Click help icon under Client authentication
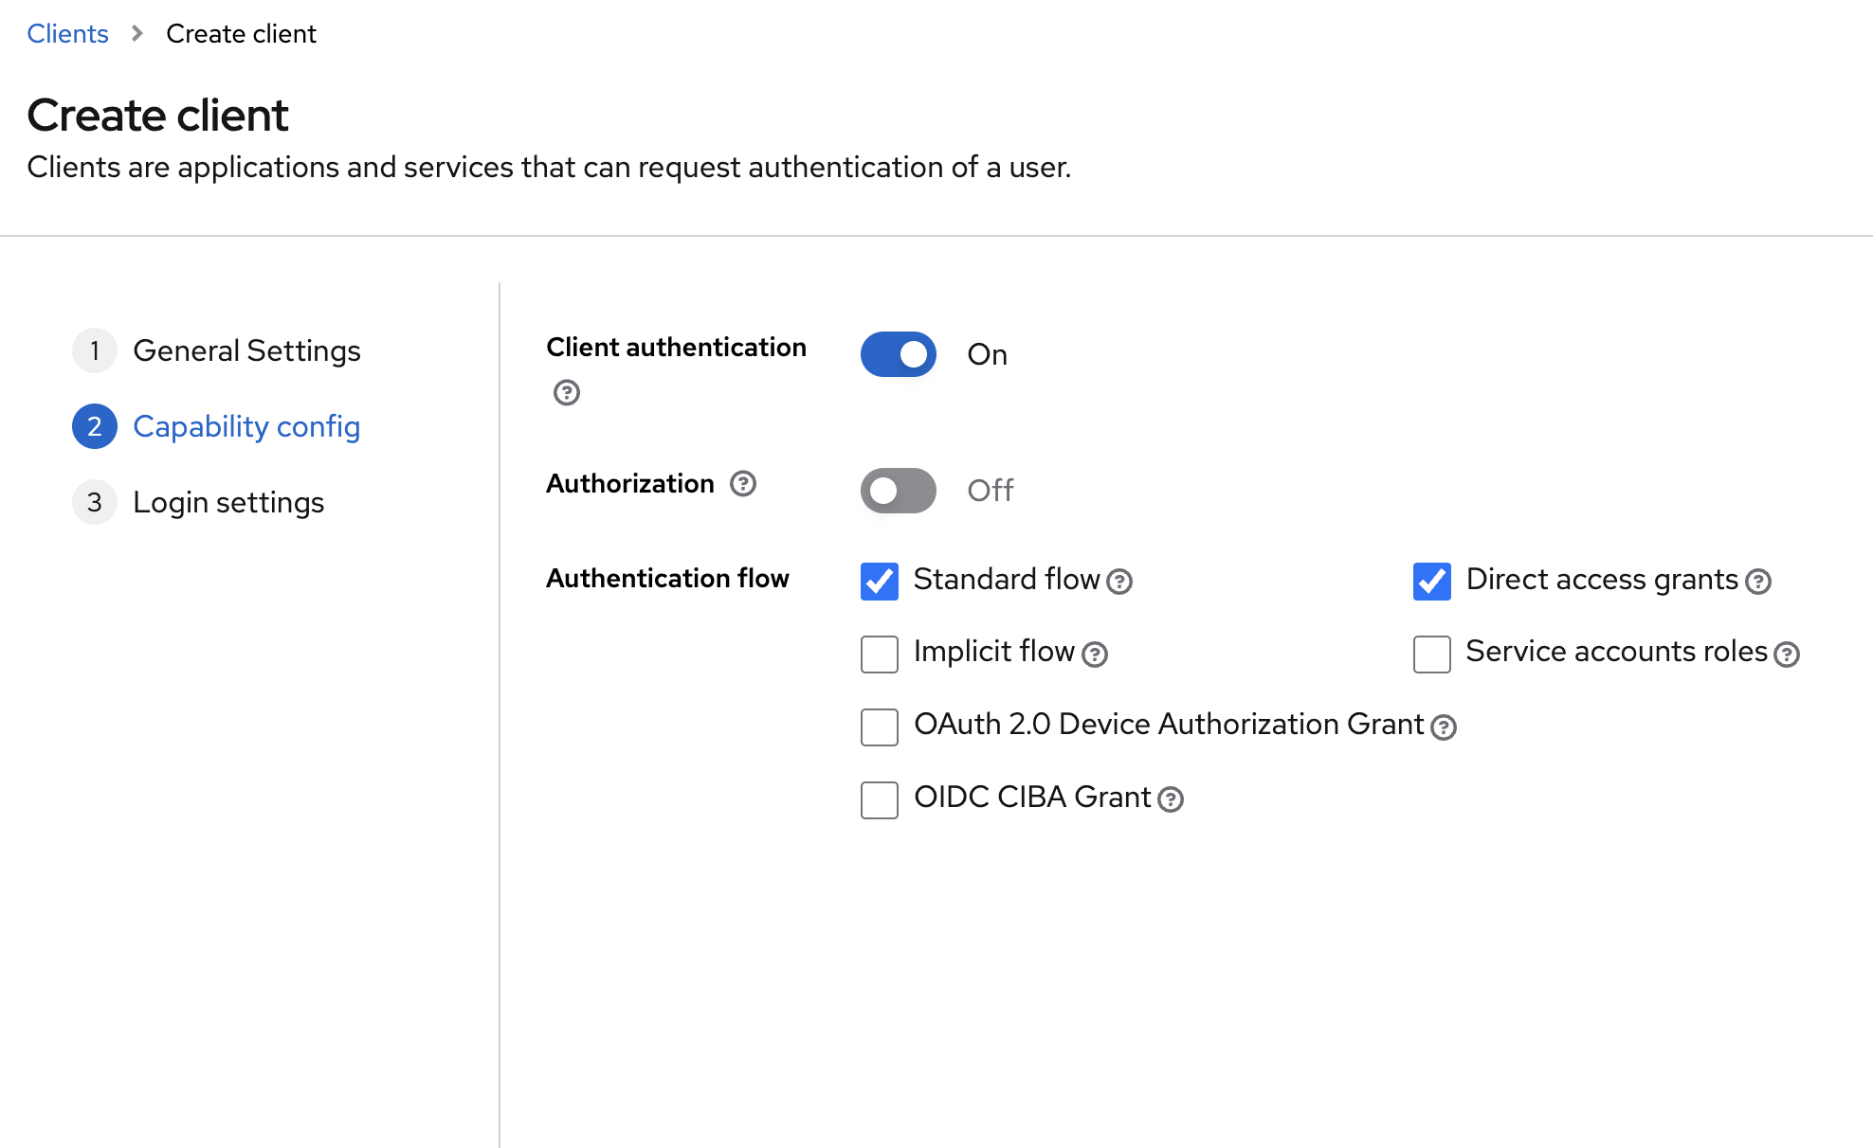Viewport: 1873px width, 1148px height. click(x=566, y=392)
